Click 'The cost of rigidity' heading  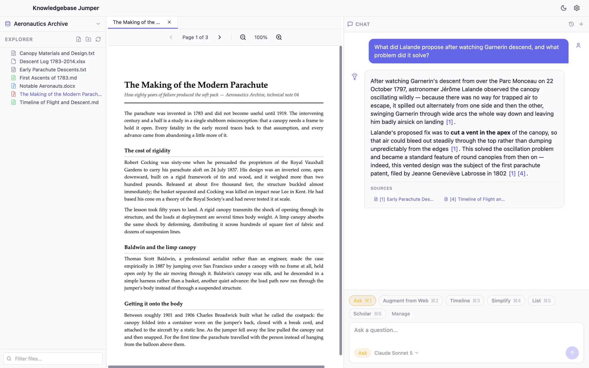(147, 150)
